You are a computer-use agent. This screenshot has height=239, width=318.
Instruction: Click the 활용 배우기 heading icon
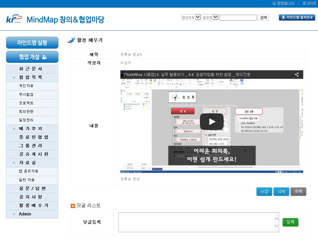coord(71,40)
